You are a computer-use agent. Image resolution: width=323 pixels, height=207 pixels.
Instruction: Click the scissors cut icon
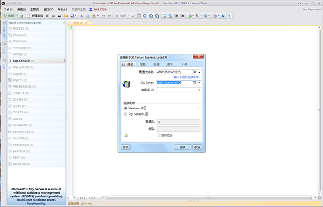pyautogui.click(x=82, y=16)
